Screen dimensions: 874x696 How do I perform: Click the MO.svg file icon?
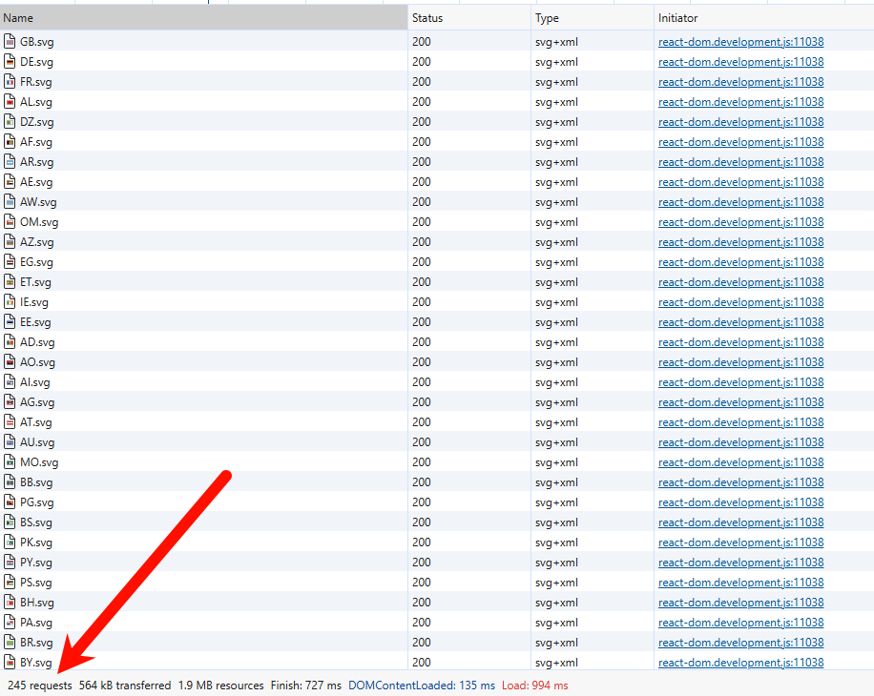click(x=10, y=462)
